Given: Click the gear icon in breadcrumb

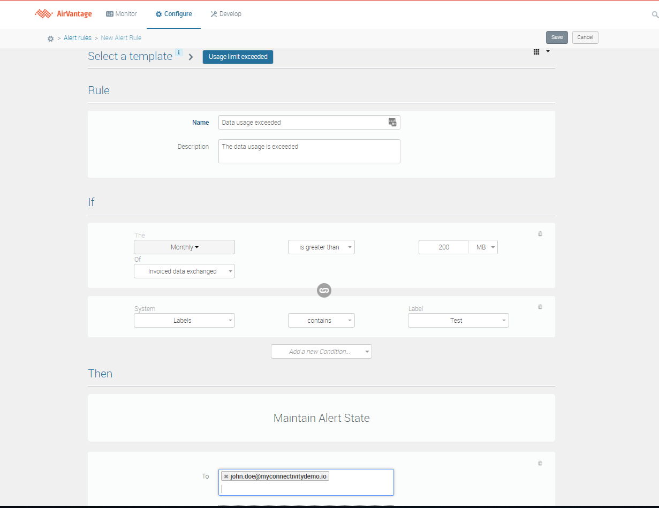Looking at the screenshot, I should click(50, 39).
